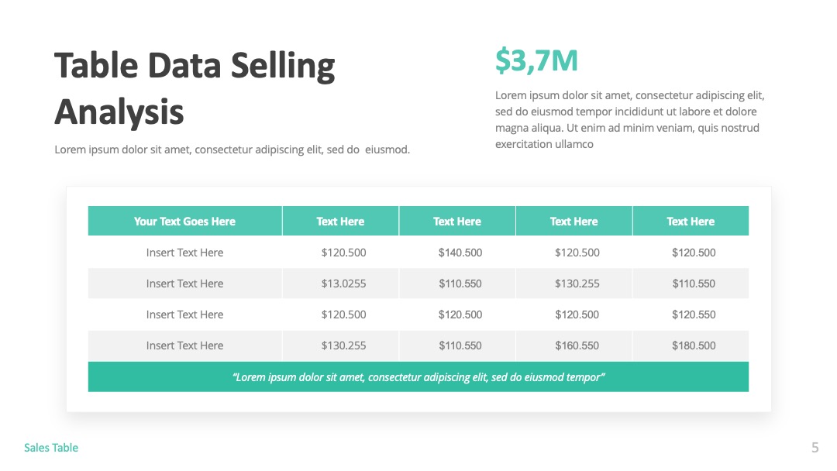Select the first 'Text Here' column header
This screenshot has height=471, width=837.
tap(340, 222)
